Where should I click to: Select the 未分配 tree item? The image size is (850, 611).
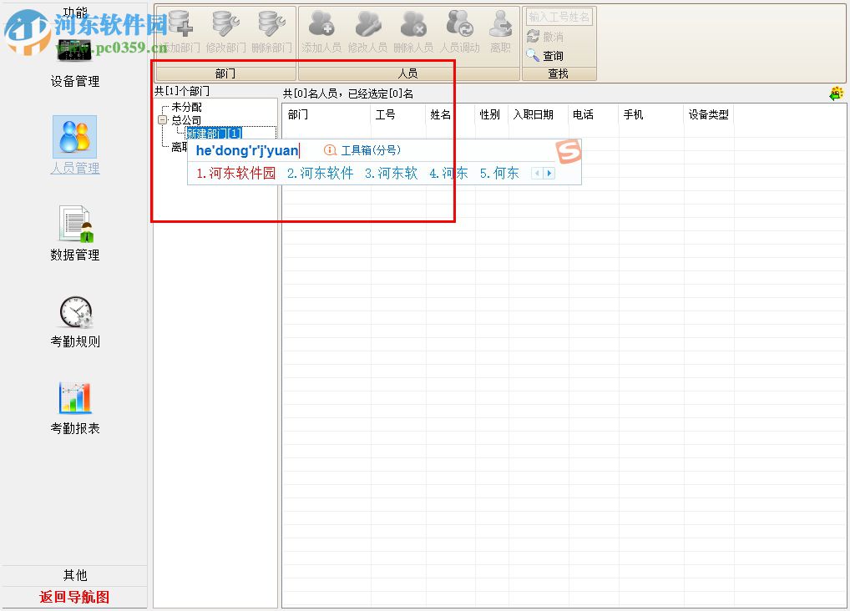(186, 107)
